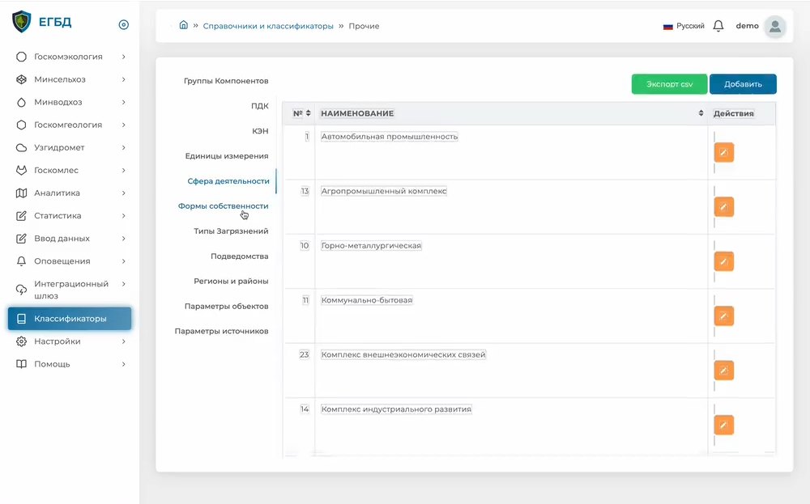Click the Статистика edit icon
810x504 pixels.
[x=21, y=216]
